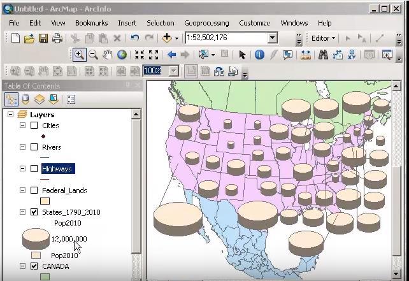This screenshot has height=281, width=409.
Task: Open the Edit menu
Action: tap(35, 23)
